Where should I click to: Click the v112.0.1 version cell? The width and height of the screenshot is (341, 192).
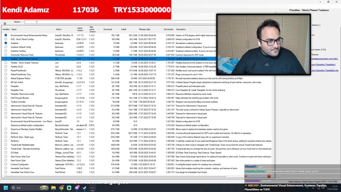coord(80,55)
